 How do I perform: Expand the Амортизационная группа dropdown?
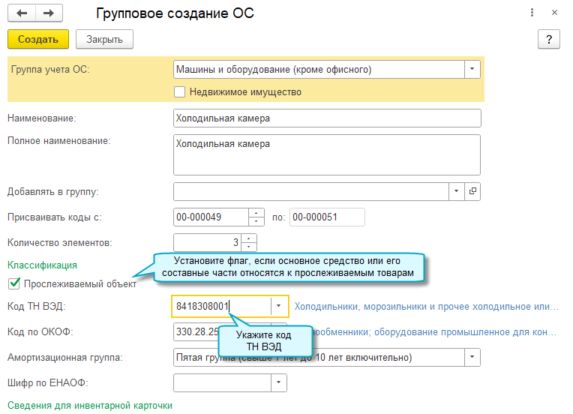472,357
